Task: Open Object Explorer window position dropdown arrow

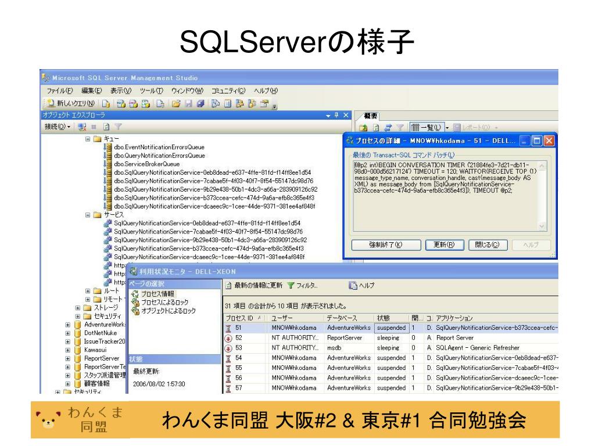Action: click(328, 116)
